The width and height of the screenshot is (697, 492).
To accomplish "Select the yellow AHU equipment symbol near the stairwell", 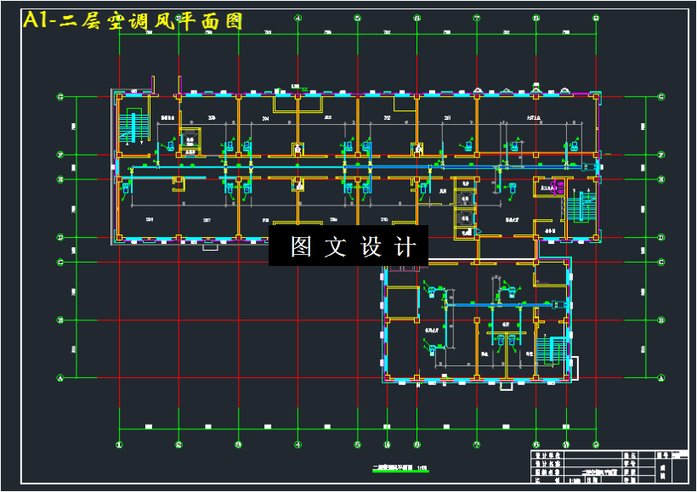I will 189,140.
